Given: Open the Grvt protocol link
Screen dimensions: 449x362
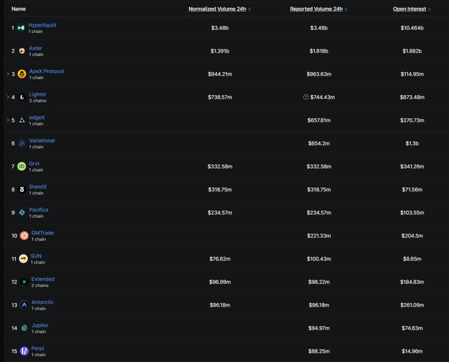Looking at the screenshot, I should 34,164.
